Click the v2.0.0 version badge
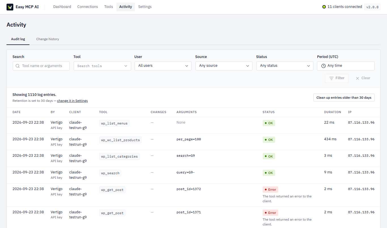The image size is (387, 228). coord(372,7)
